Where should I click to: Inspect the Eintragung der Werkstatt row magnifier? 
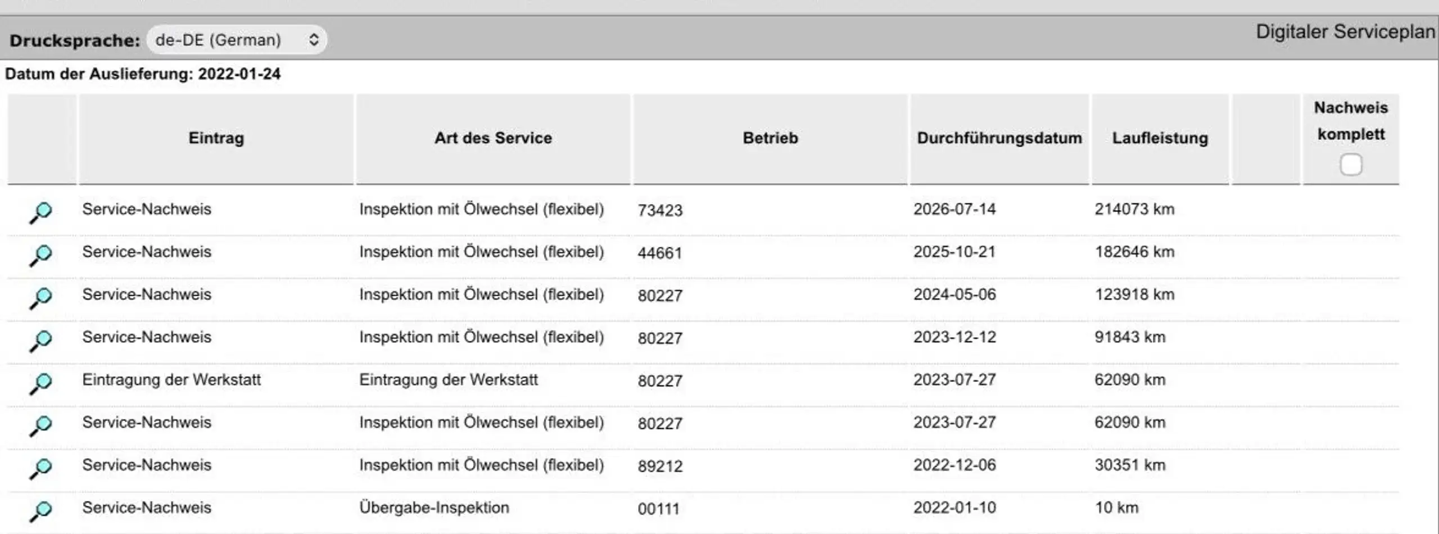click(40, 384)
